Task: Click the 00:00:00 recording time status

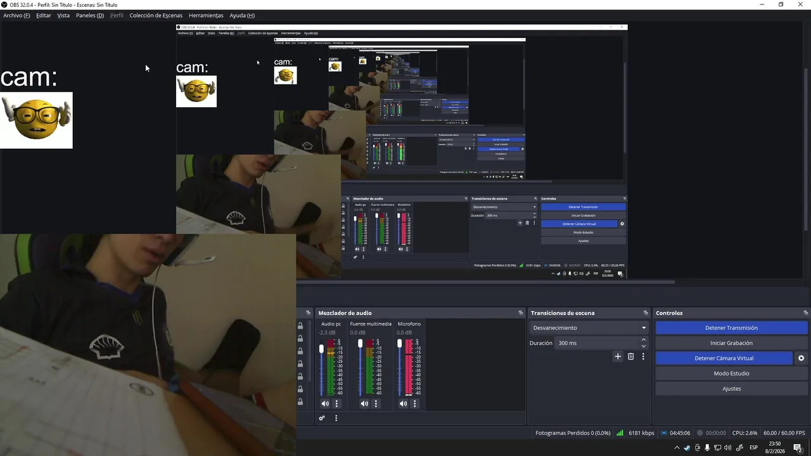Action: [x=716, y=433]
